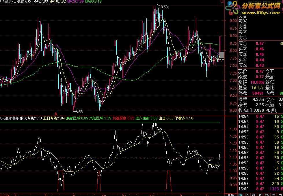Select the 买③ bid row at 8.45

pyautogui.click(x=260, y=54)
